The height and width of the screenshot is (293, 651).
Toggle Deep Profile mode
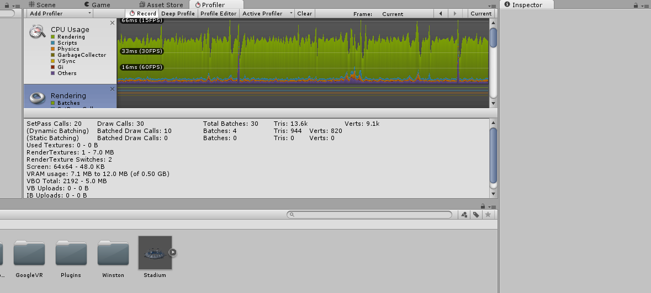pos(178,14)
